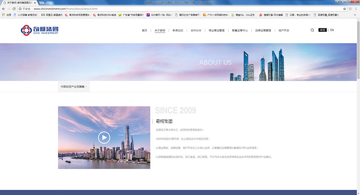The height and width of the screenshot is (195, 360).
Task: Click the page vertical scrollbar thumb
Action: [358, 50]
